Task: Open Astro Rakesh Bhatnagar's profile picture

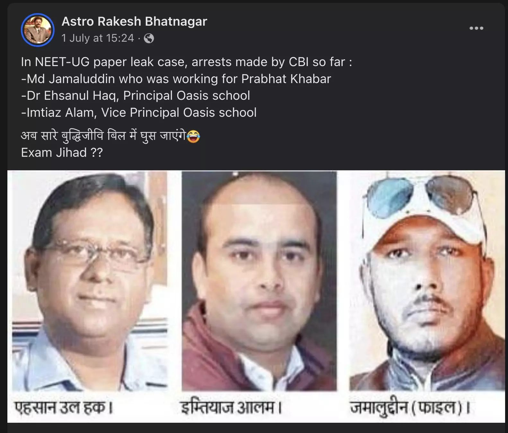Action: pyautogui.click(x=38, y=30)
